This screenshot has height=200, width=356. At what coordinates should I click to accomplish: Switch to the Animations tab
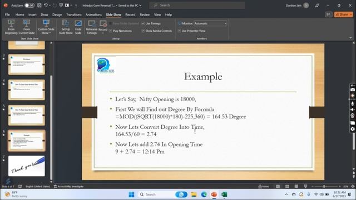(x=93, y=15)
